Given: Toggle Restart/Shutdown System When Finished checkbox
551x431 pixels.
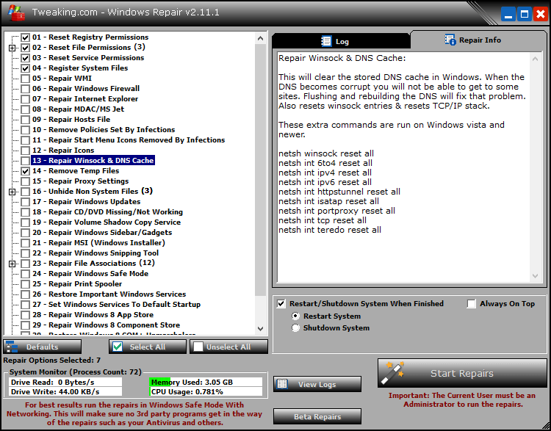Looking at the screenshot, I should point(281,303).
